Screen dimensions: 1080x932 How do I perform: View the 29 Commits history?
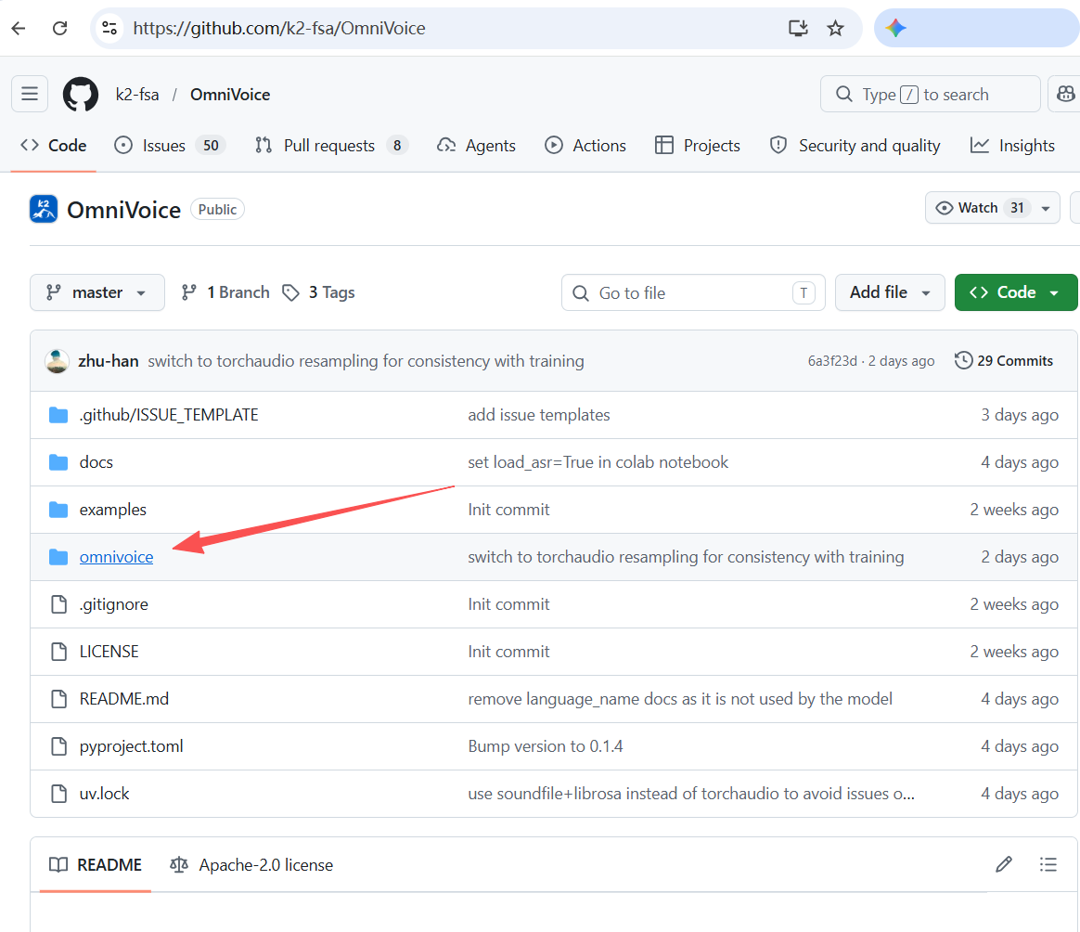1004,361
